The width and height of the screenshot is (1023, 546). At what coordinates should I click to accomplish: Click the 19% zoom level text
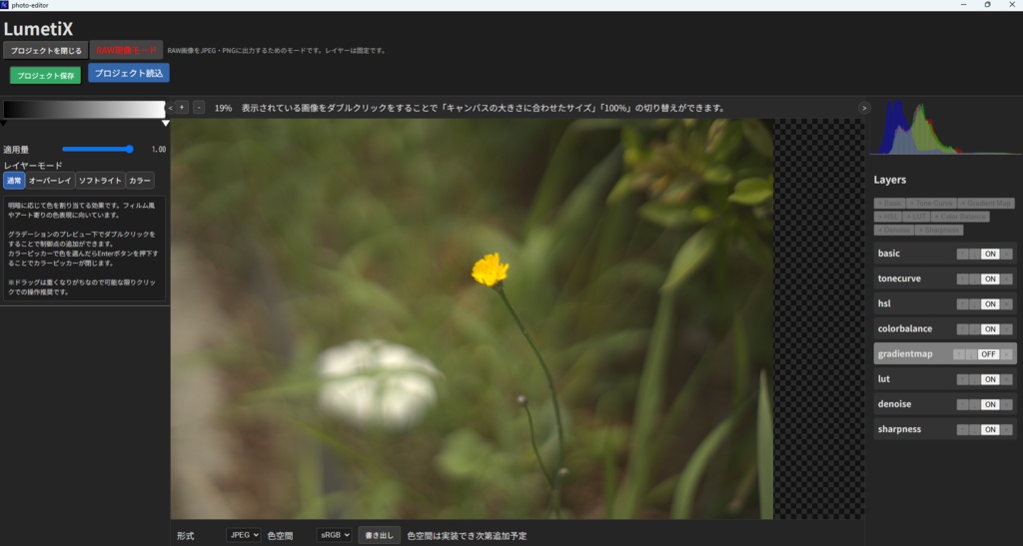[x=223, y=108]
